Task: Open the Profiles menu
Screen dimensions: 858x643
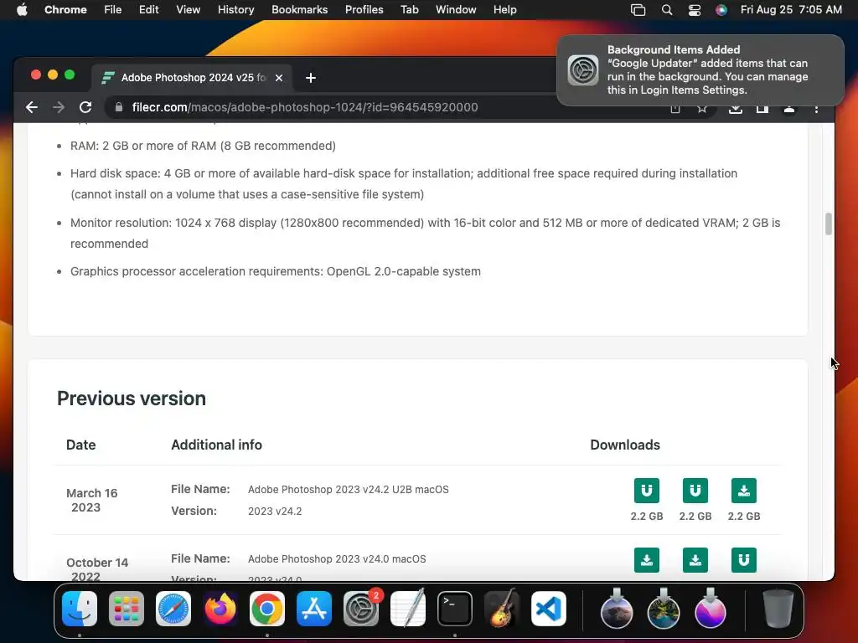Action: coord(364,9)
